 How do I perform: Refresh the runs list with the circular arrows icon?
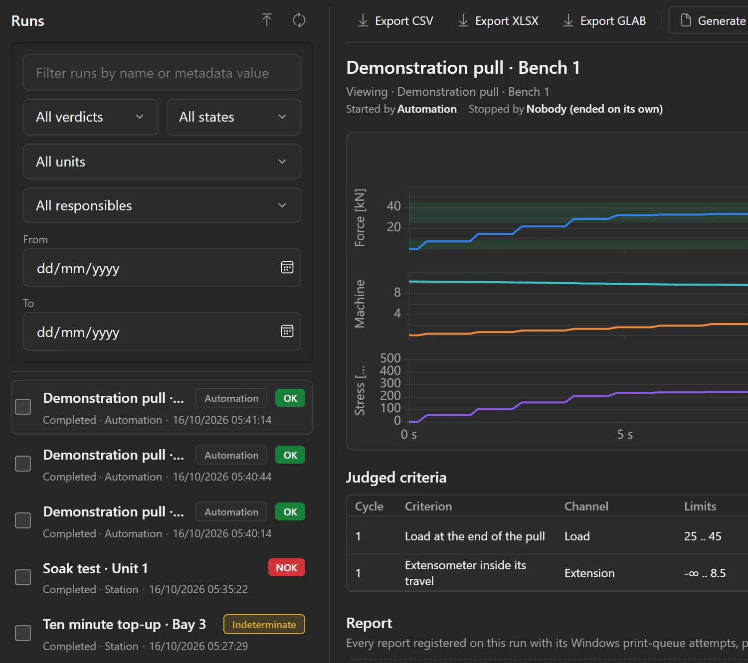point(299,20)
